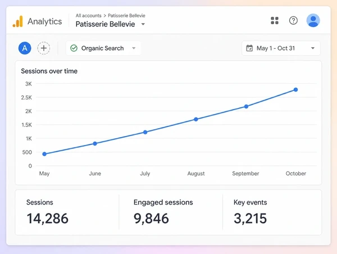
Task: Click the 'Sessions' metric card label
Action: point(39,202)
